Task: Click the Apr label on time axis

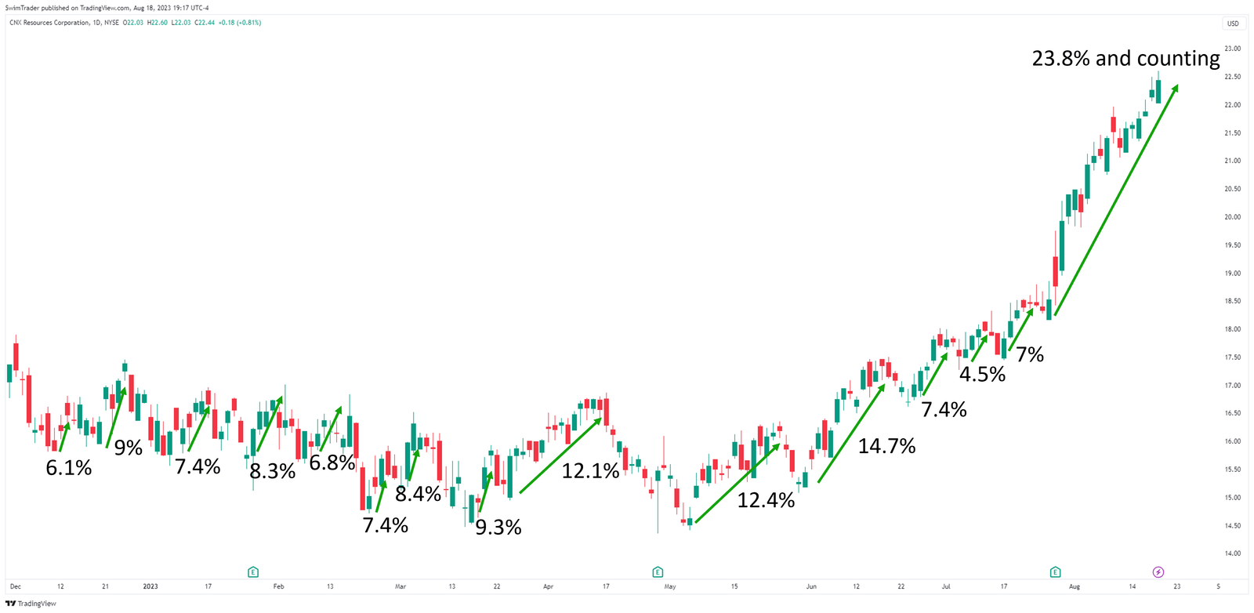Action: [548, 586]
